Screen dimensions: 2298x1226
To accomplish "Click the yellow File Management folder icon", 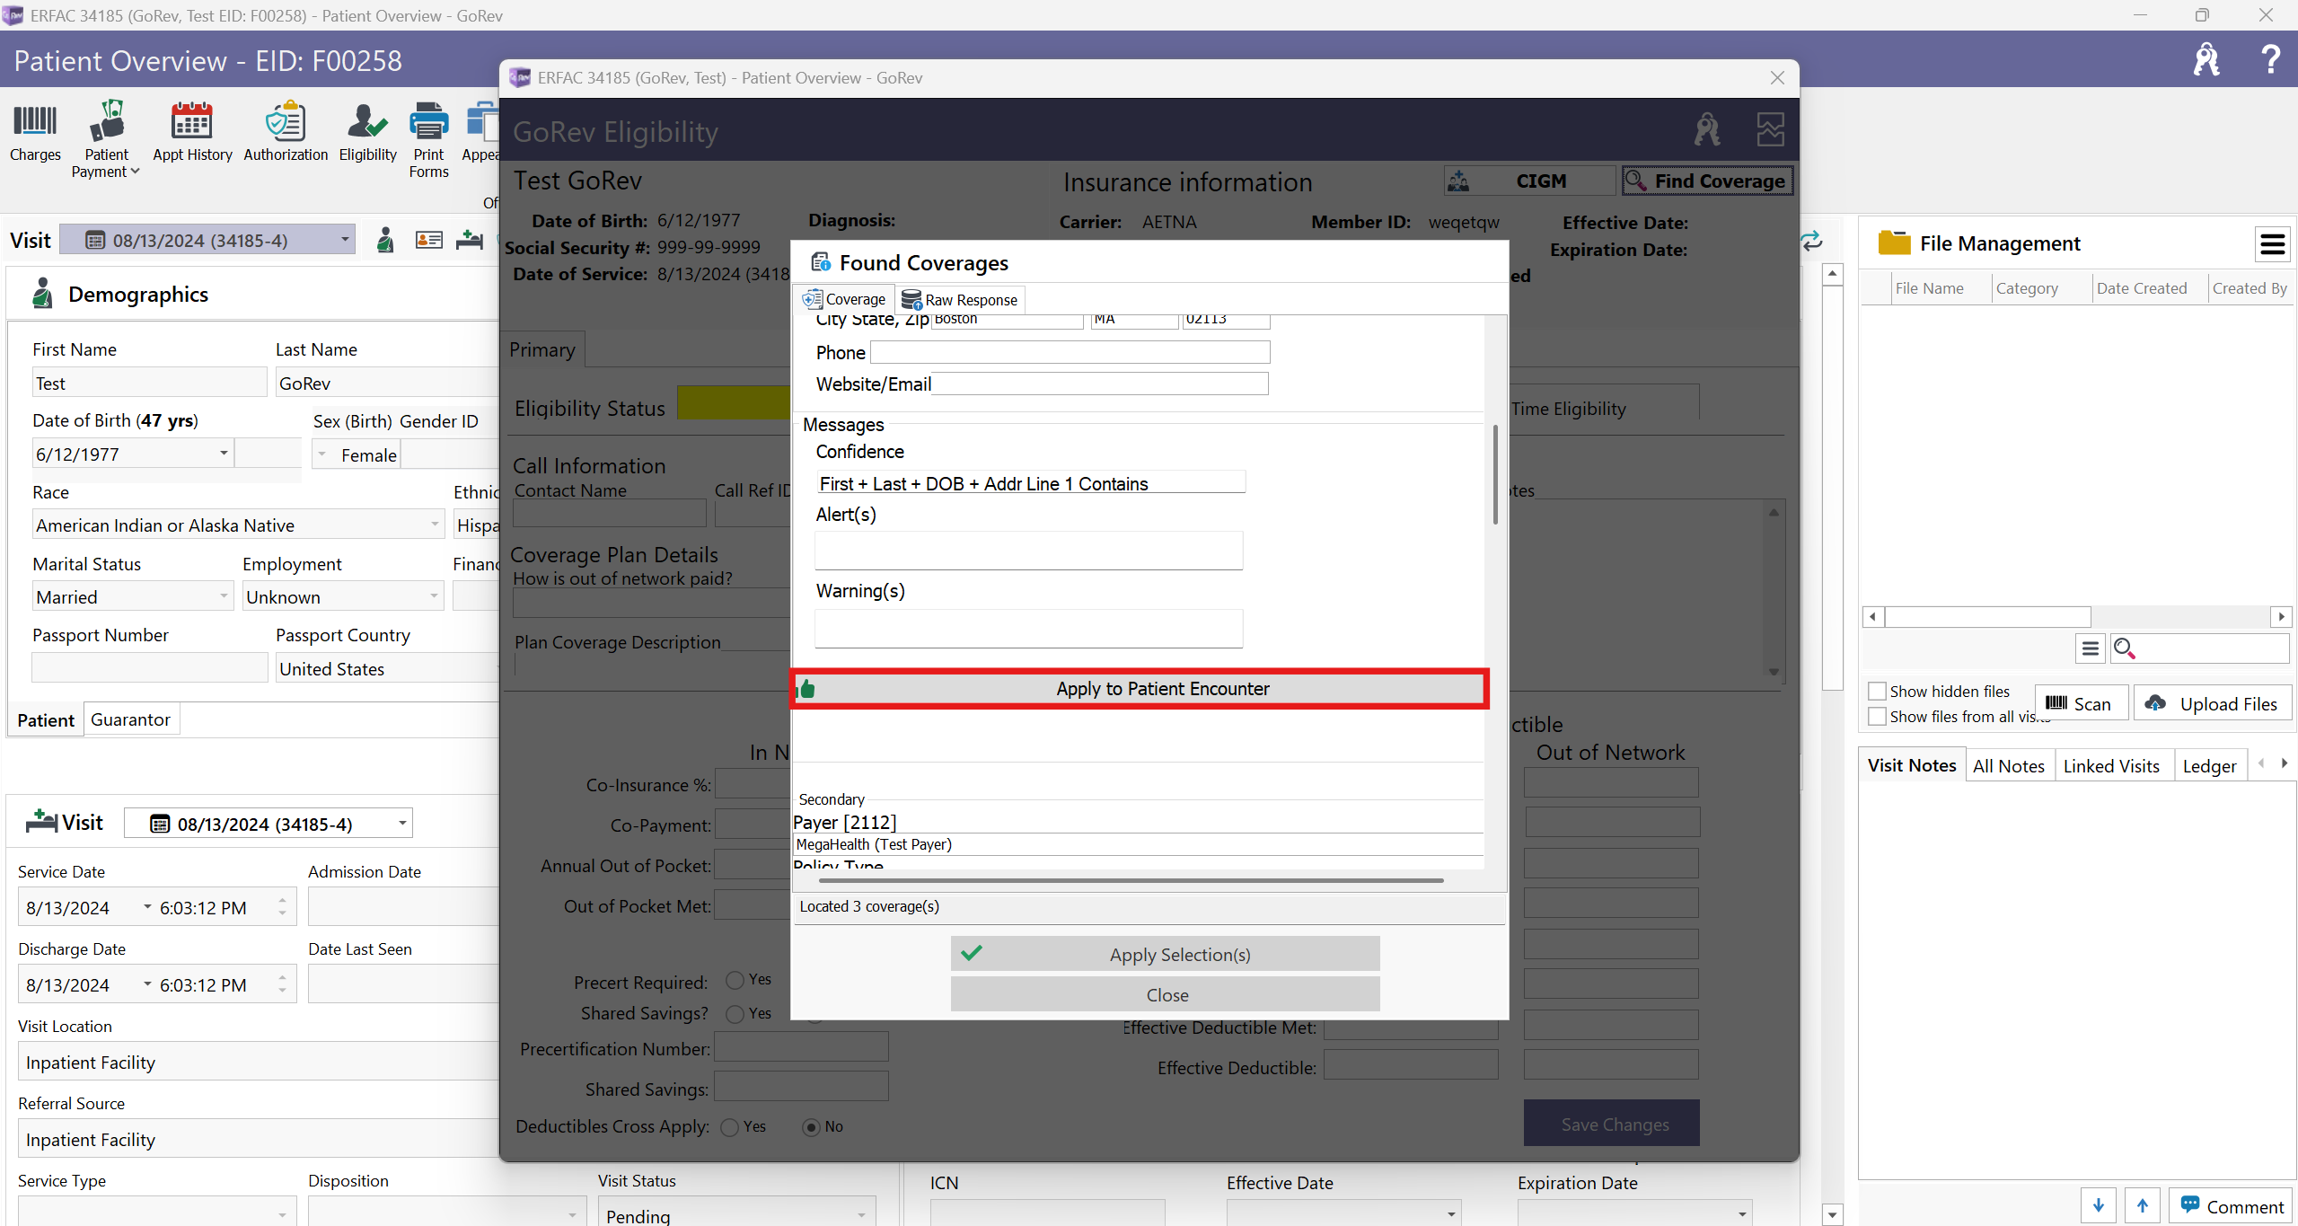I will pyautogui.click(x=1893, y=243).
